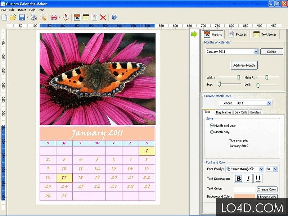Enable underline text decoration
This screenshot has height=216, width=288.
258,179
